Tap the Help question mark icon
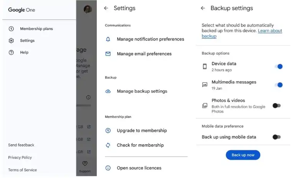The height and width of the screenshot is (178, 293). point(11,52)
